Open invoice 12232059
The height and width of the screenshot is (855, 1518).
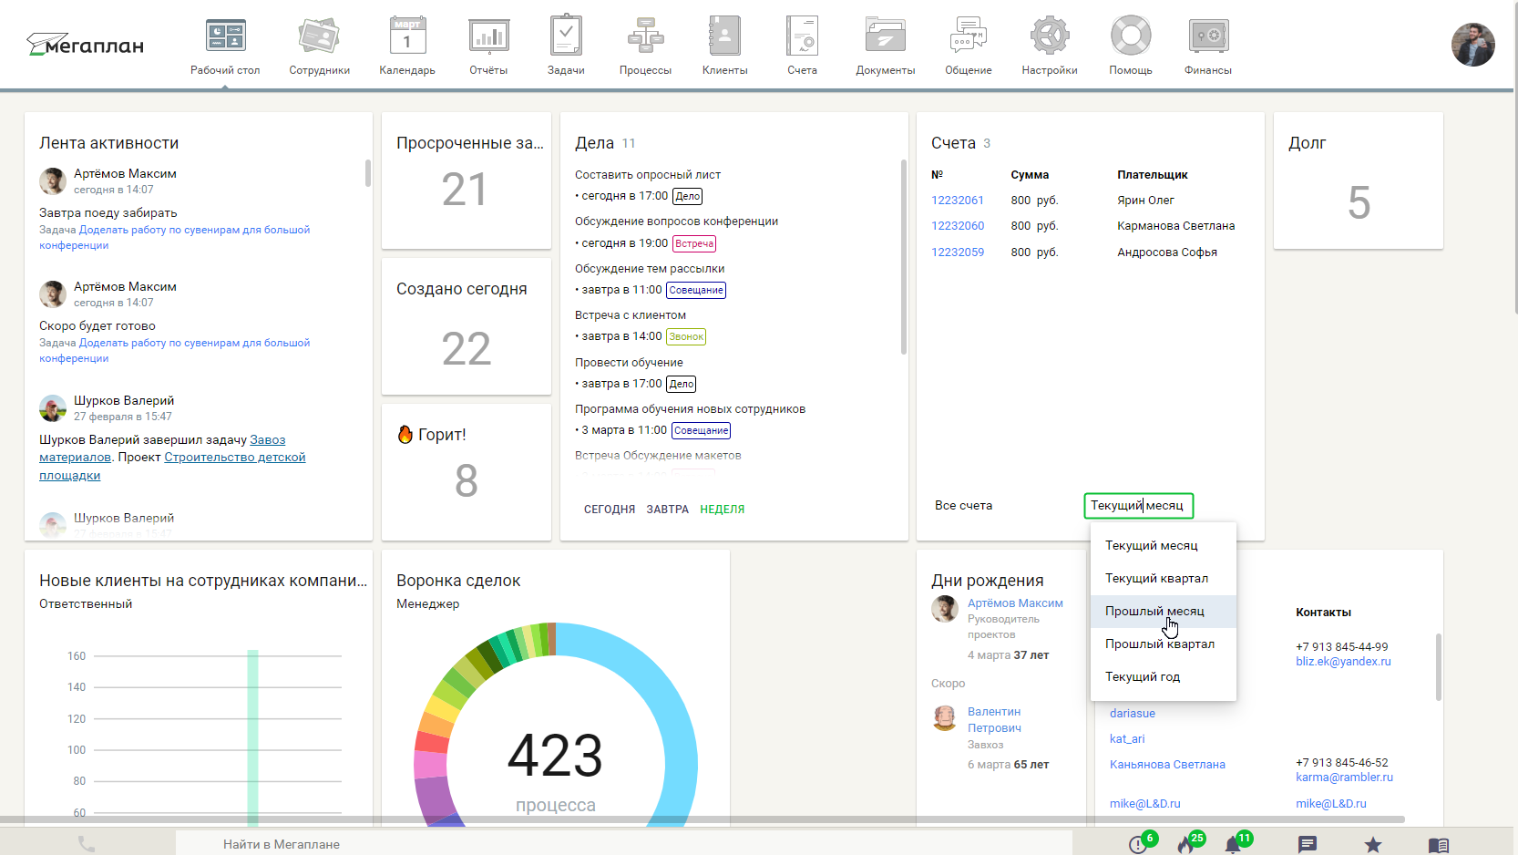958,252
